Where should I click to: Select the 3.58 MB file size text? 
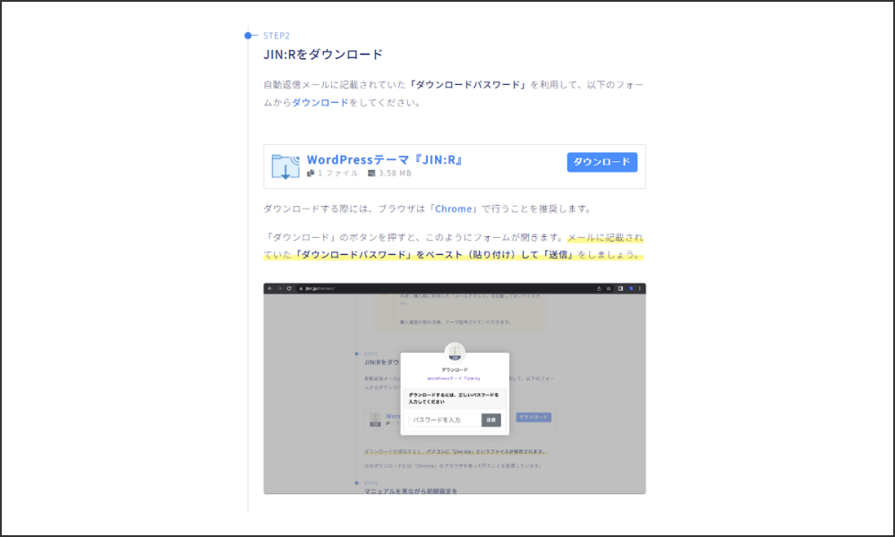[395, 174]
